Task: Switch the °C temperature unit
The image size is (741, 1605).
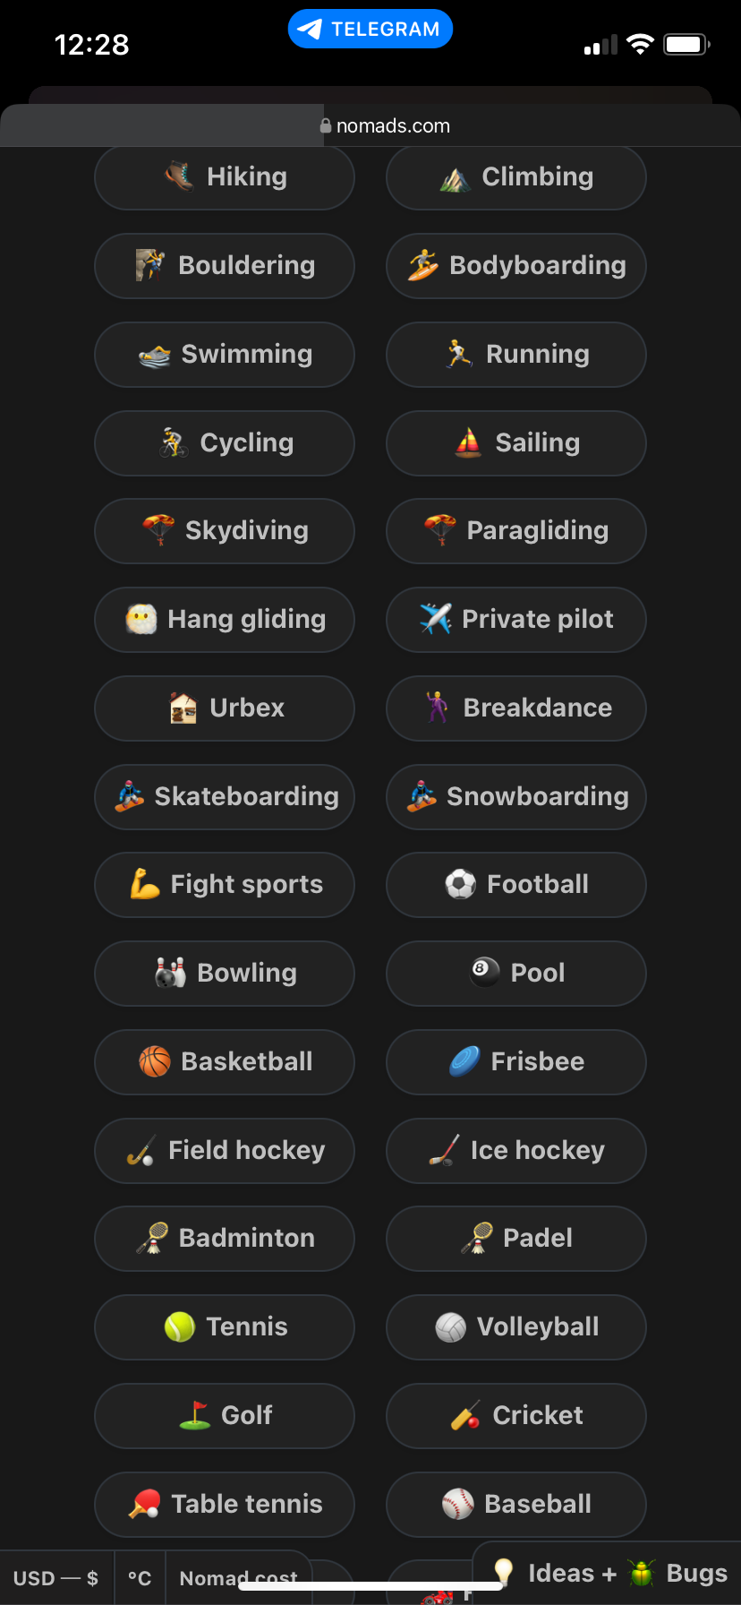Action: click(140, 1578)
